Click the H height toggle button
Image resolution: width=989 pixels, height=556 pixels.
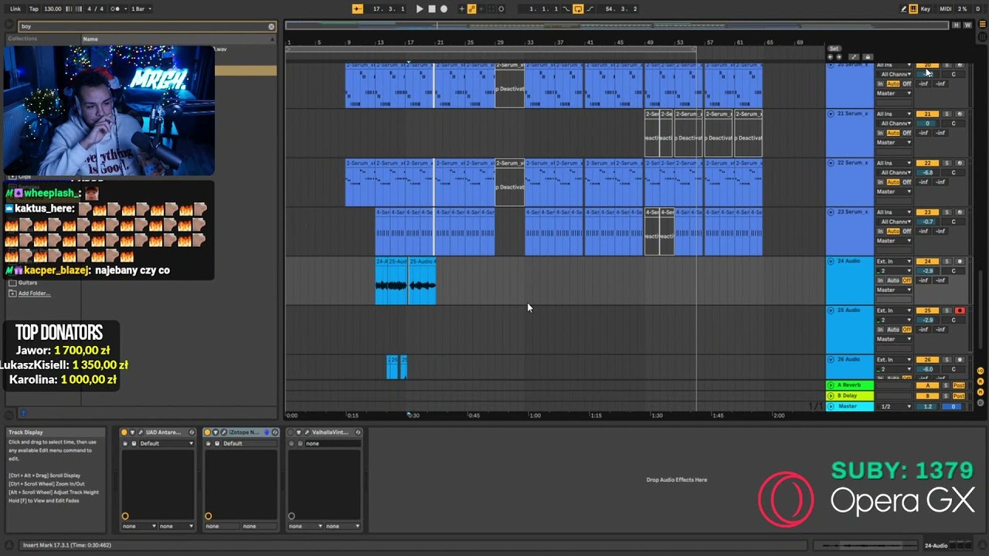[x=957, y=25]
